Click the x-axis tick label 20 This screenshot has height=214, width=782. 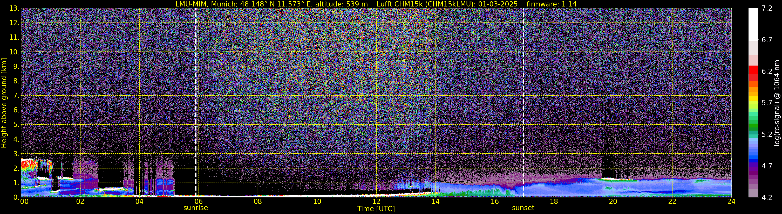[x=613, y=202]
